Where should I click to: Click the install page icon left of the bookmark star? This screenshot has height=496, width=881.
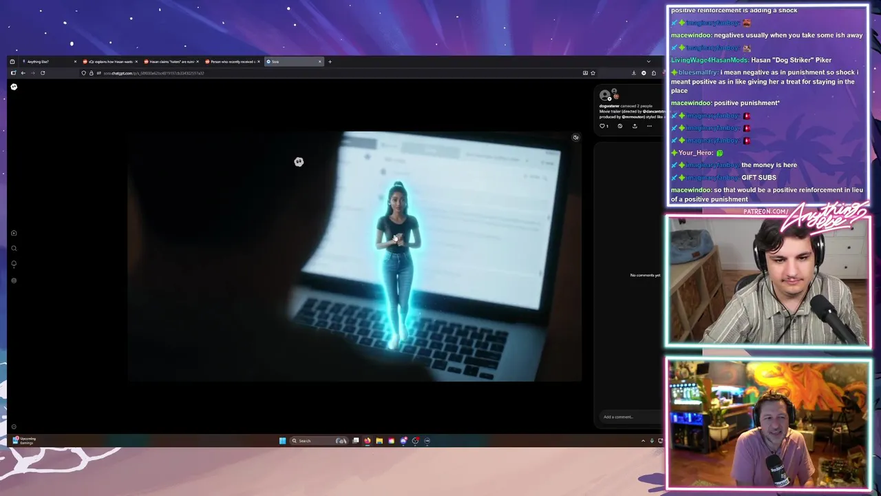(585, 73)
